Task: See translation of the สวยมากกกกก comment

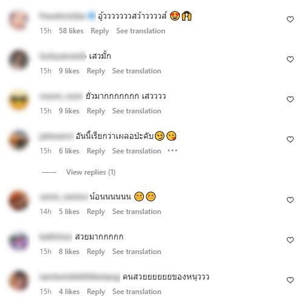Action: coord(137,252)
